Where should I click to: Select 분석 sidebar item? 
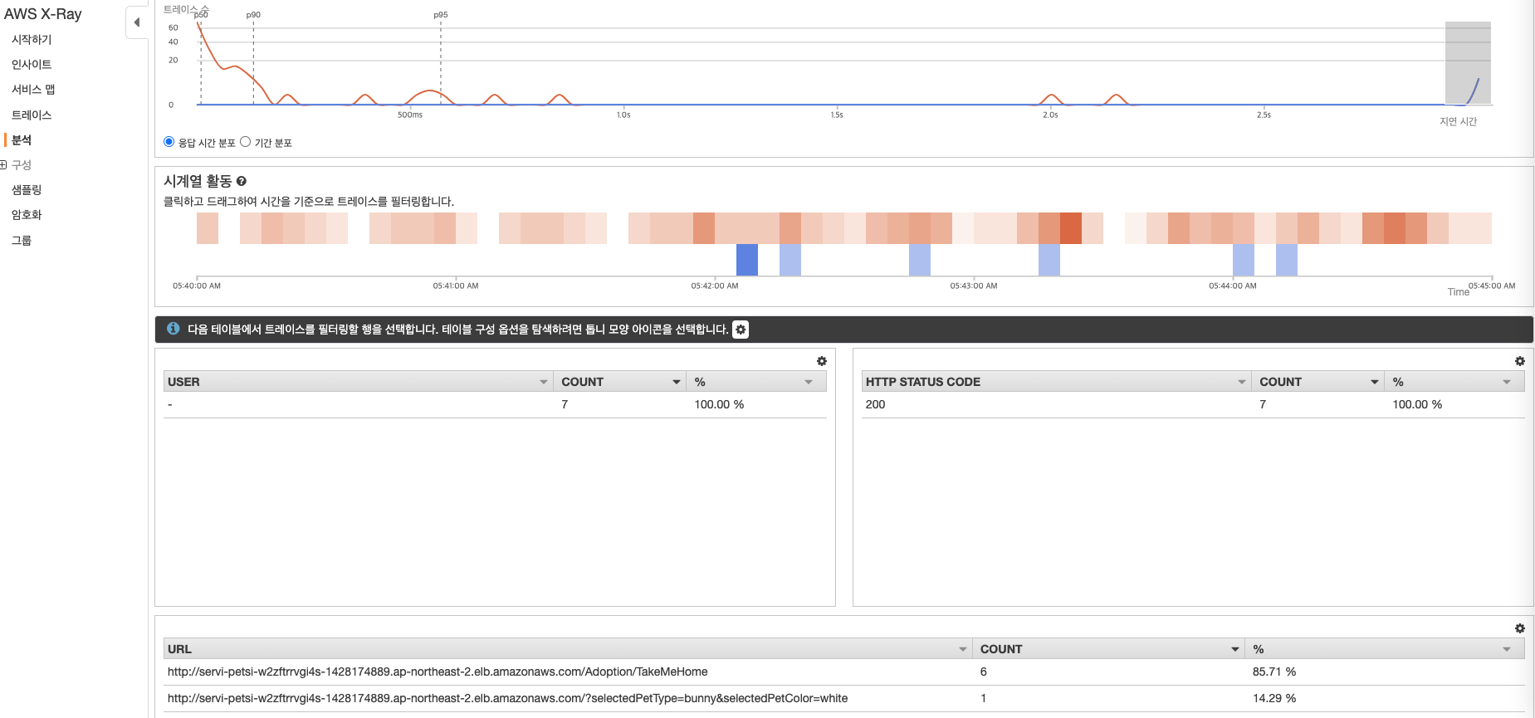(22, 140)
